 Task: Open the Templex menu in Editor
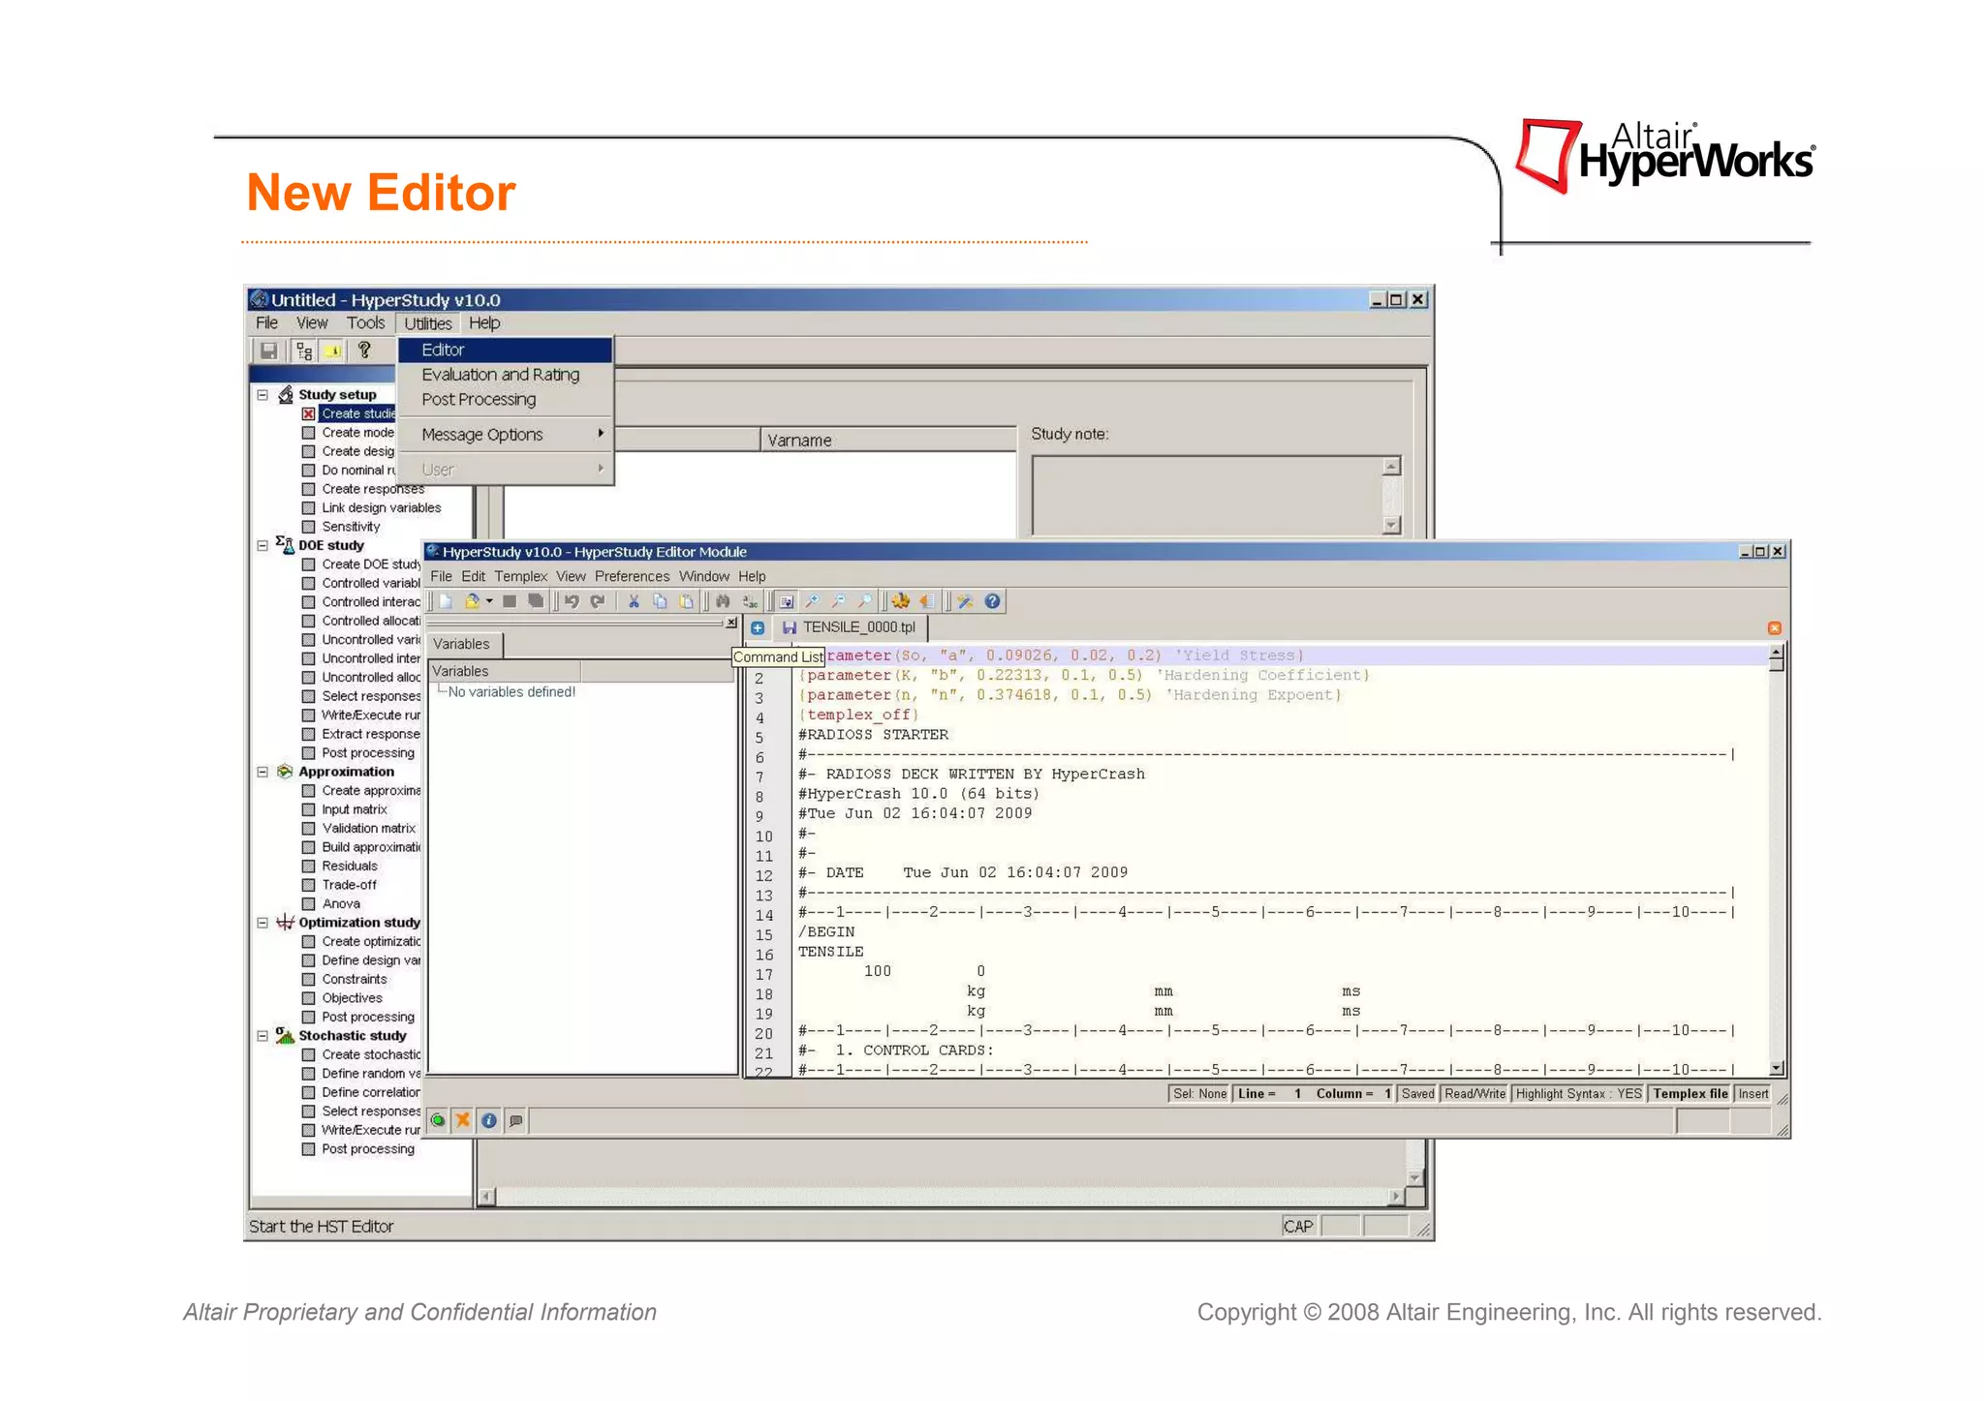click(520, 576)
